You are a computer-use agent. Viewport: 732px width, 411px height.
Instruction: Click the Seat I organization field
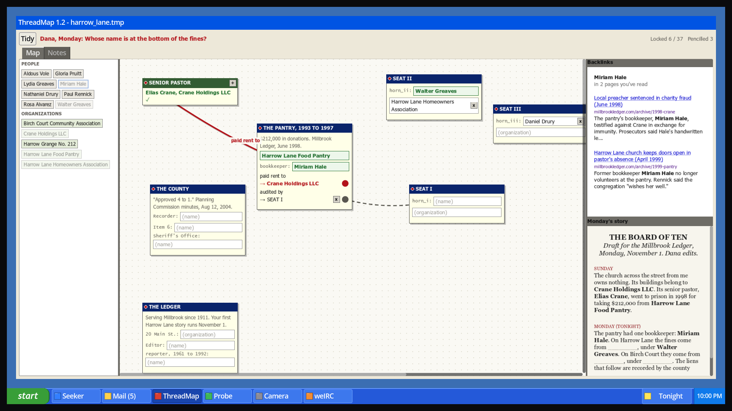tap(457, 212)
